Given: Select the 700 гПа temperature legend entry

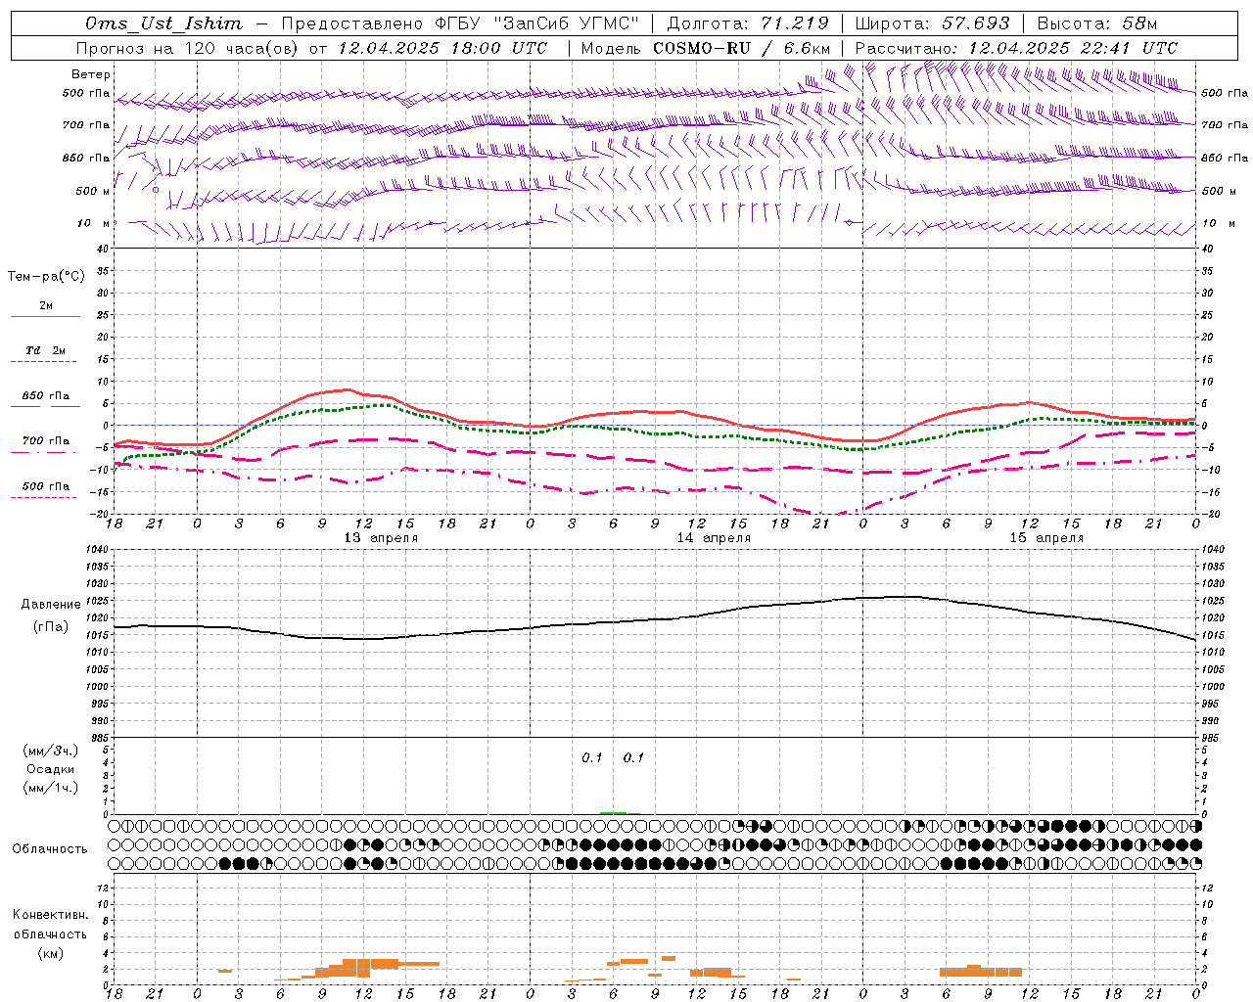Looking at the screenshot, I should coord(46,441).
